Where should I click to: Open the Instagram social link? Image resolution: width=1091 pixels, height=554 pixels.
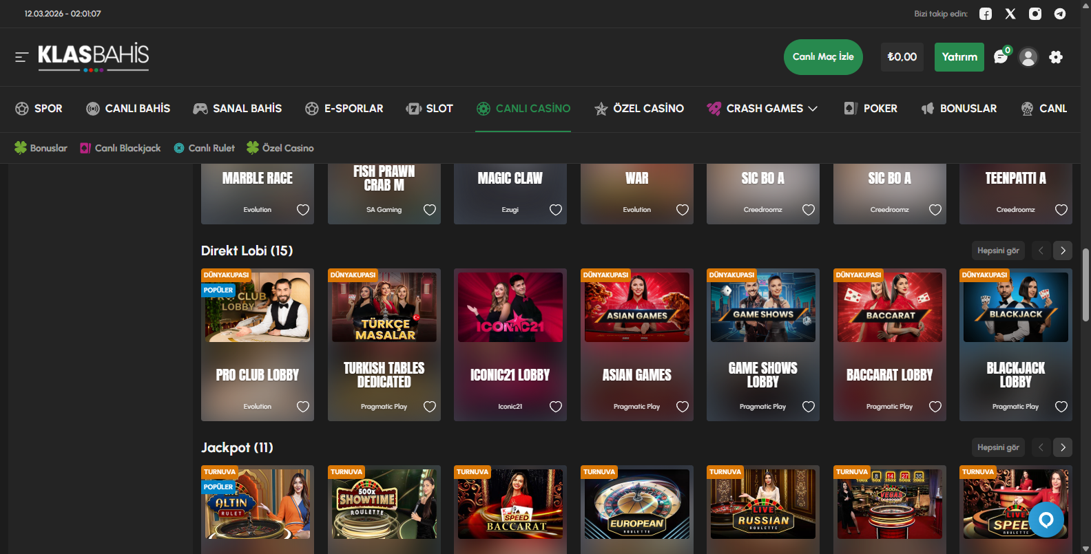point(1035,14)
